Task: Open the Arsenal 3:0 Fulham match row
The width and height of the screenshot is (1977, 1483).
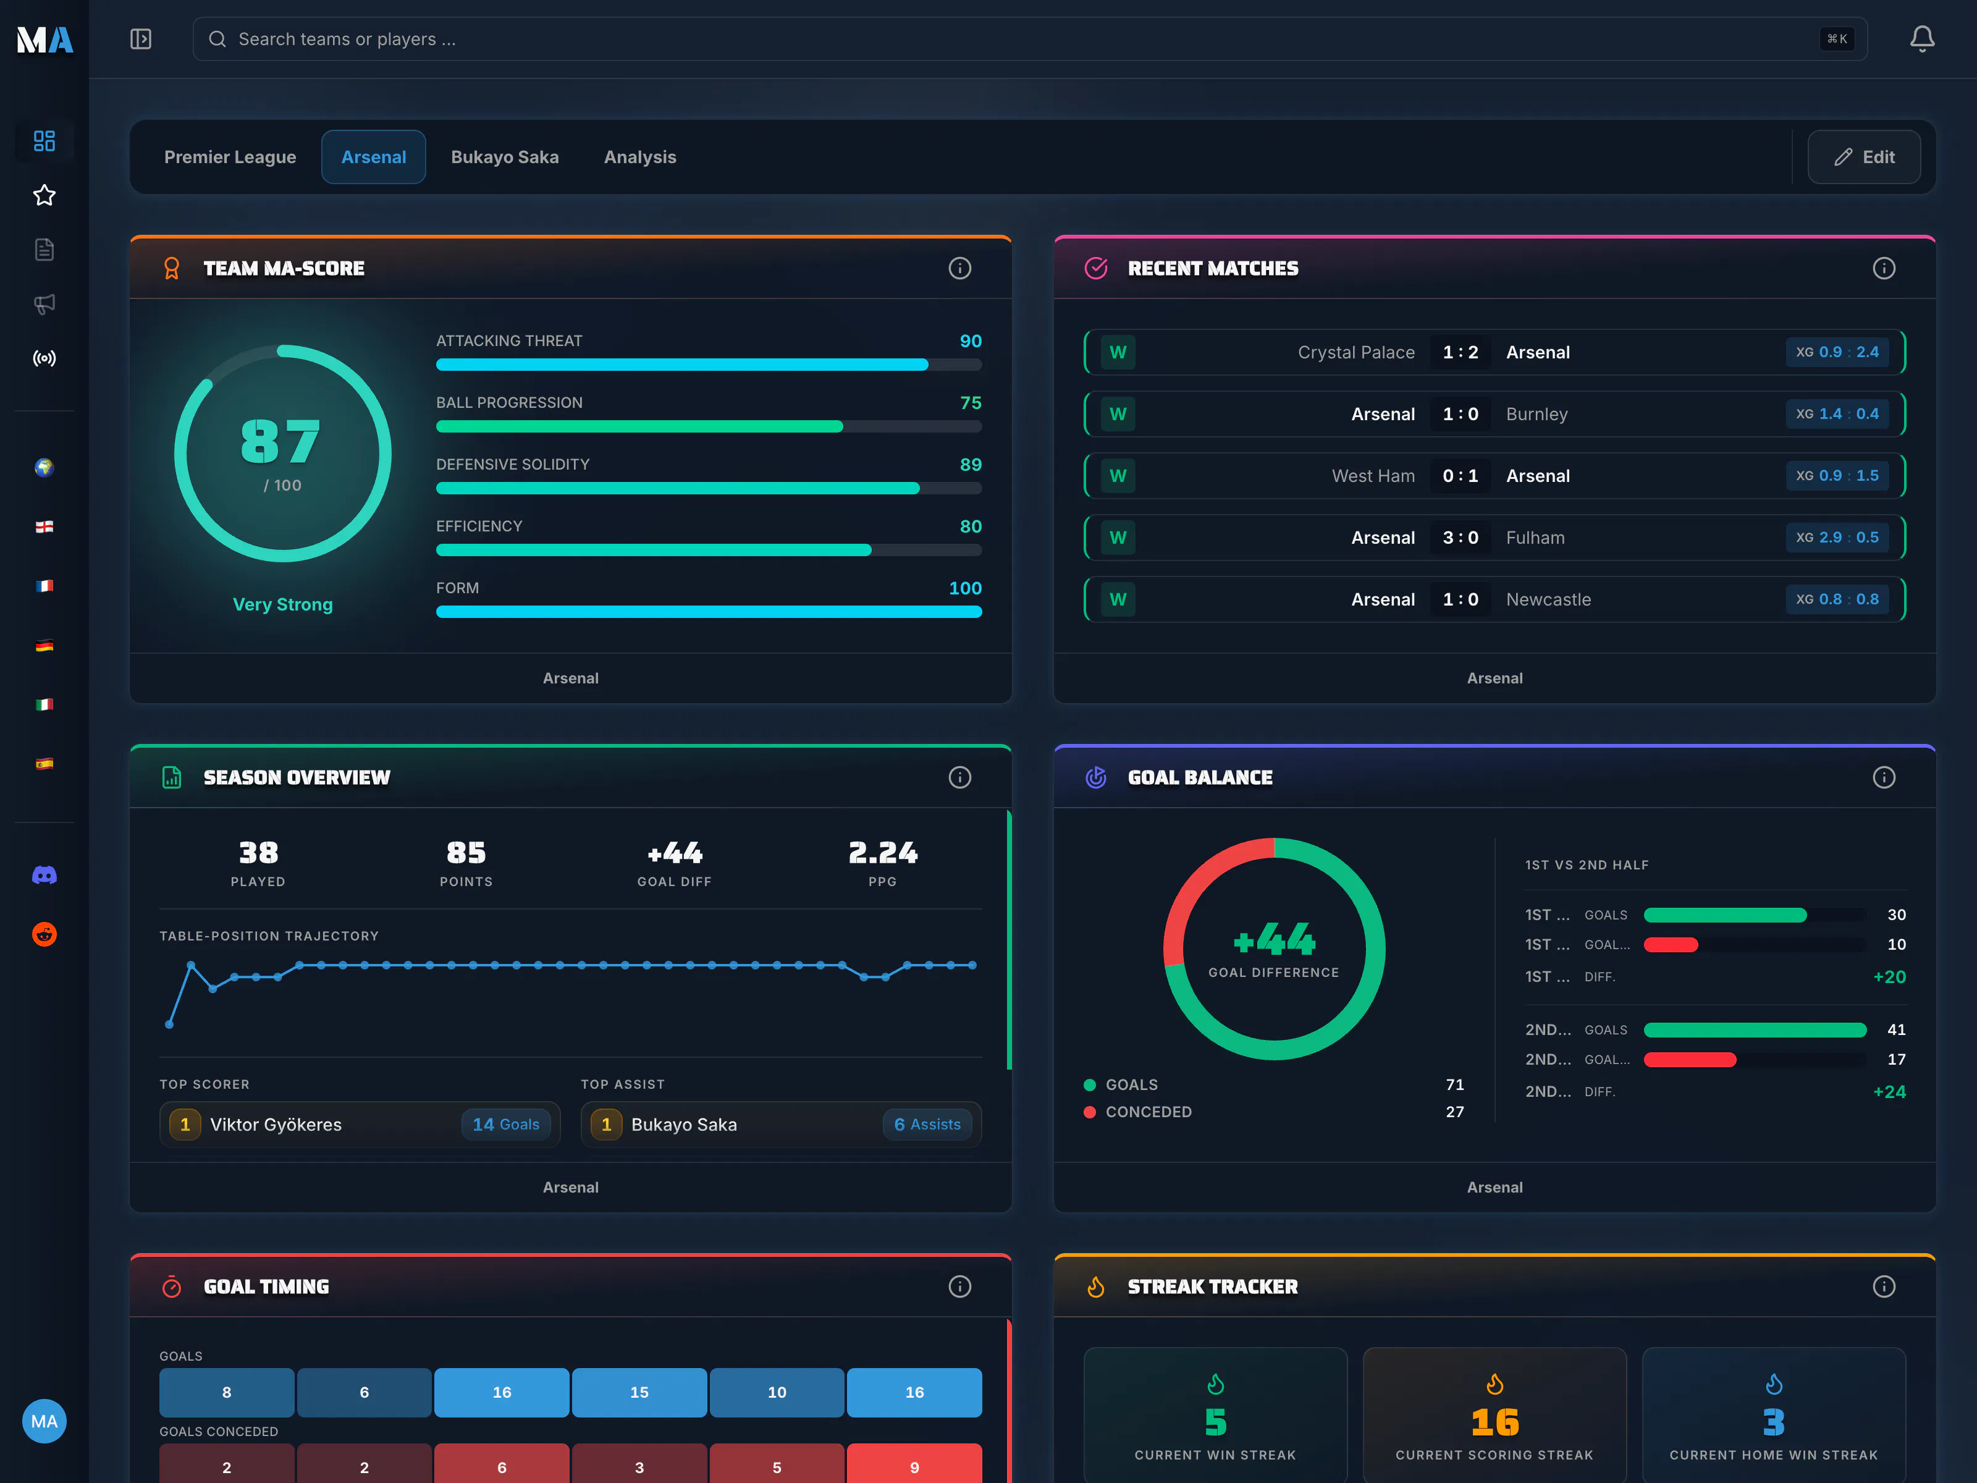Action: [1494, 538]
